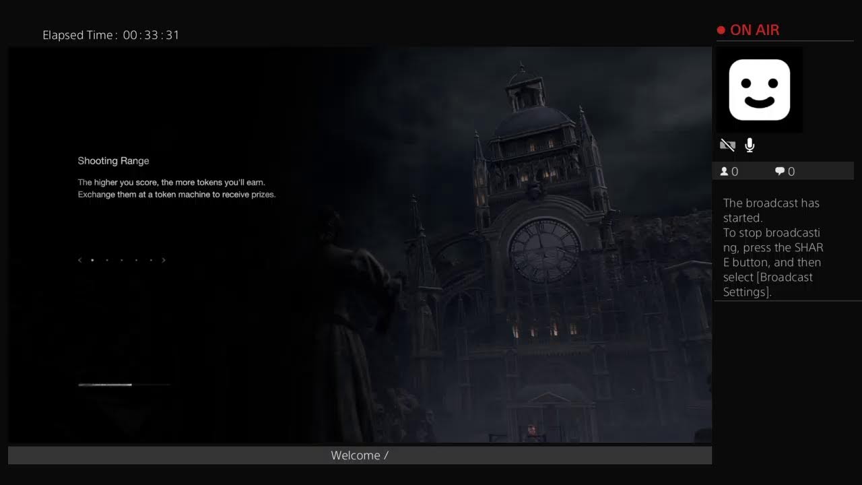Click the Elapsed Time 00:33:31 readout
The height and width of the screenshot is (485, 862).
coord(111,35)
